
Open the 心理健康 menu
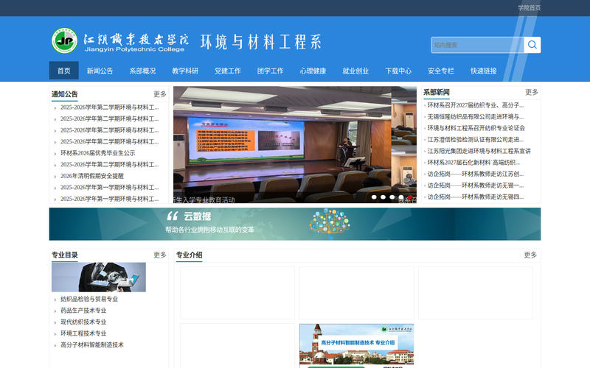(x=313, y=71)
